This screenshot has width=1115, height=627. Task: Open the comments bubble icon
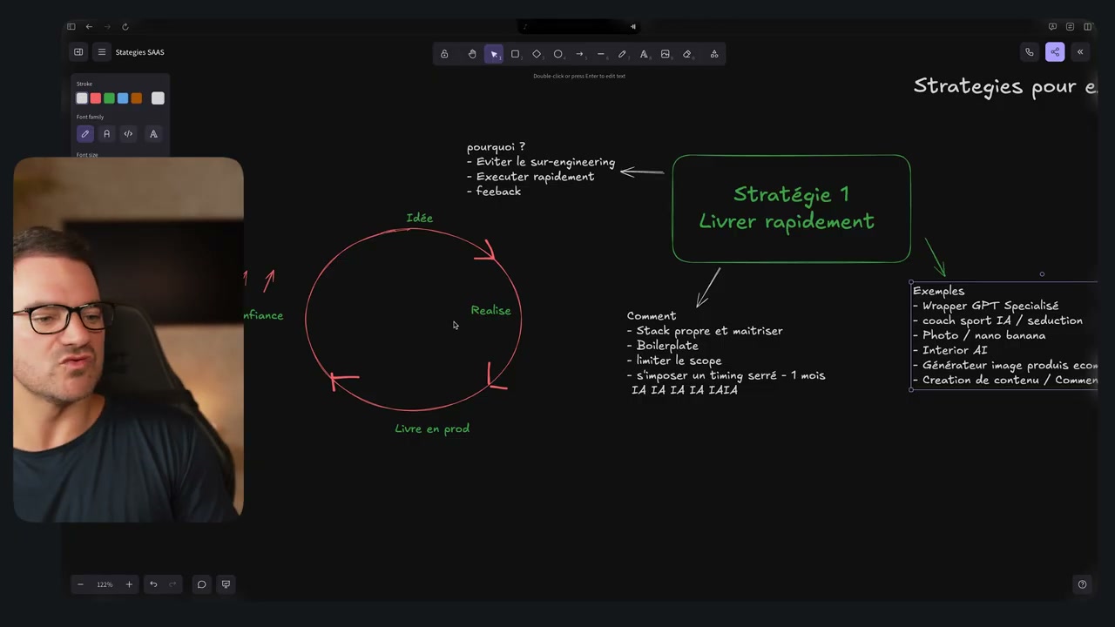pos(201,584)
